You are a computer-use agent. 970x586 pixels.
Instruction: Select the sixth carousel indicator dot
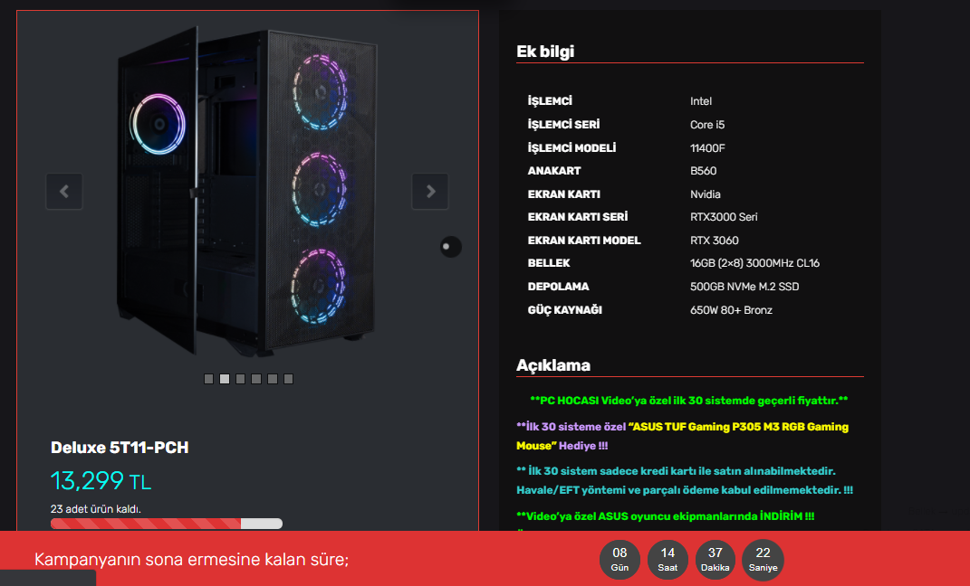coord(288,379)
